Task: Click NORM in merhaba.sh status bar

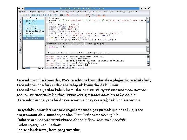Action: coord(89,53)
